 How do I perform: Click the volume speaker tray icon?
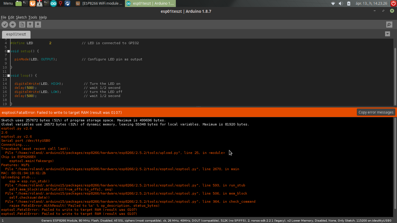(341, 3)
